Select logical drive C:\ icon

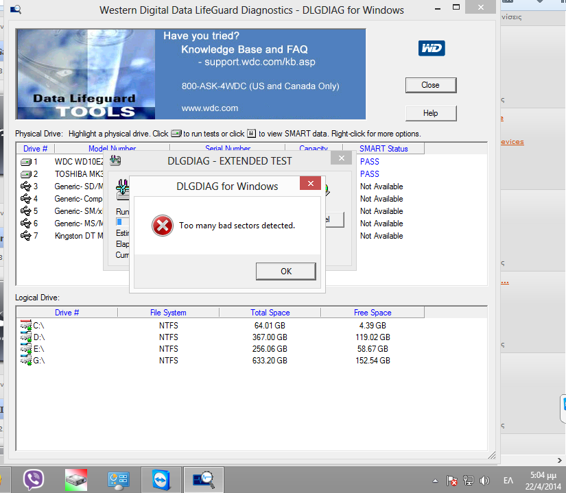click(x=26, y=325)
